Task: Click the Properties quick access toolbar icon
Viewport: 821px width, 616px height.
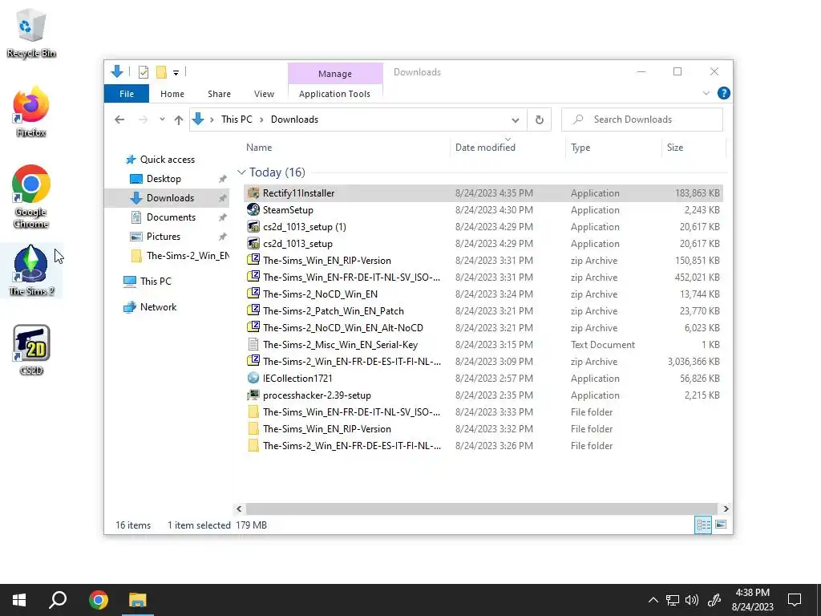Action: click(143, 72)
